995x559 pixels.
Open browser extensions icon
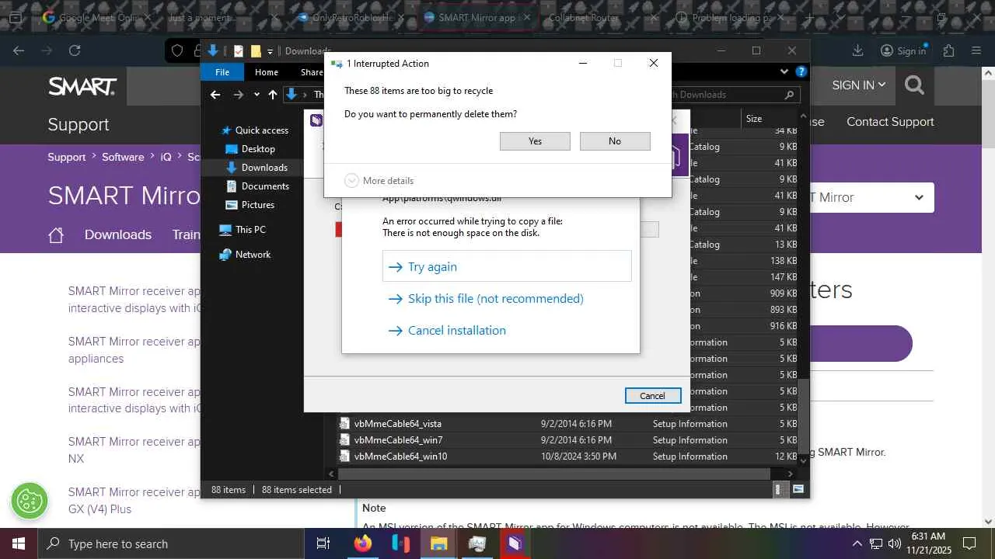948,50
